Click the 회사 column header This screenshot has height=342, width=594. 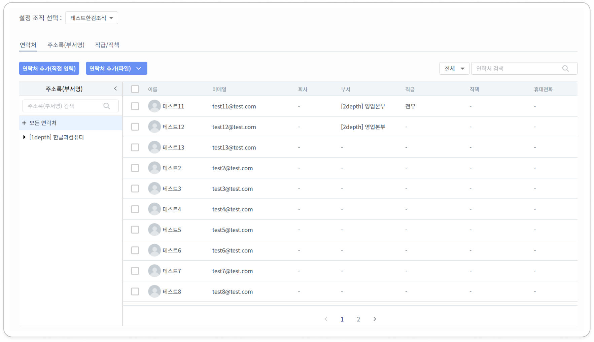point(303,89)
